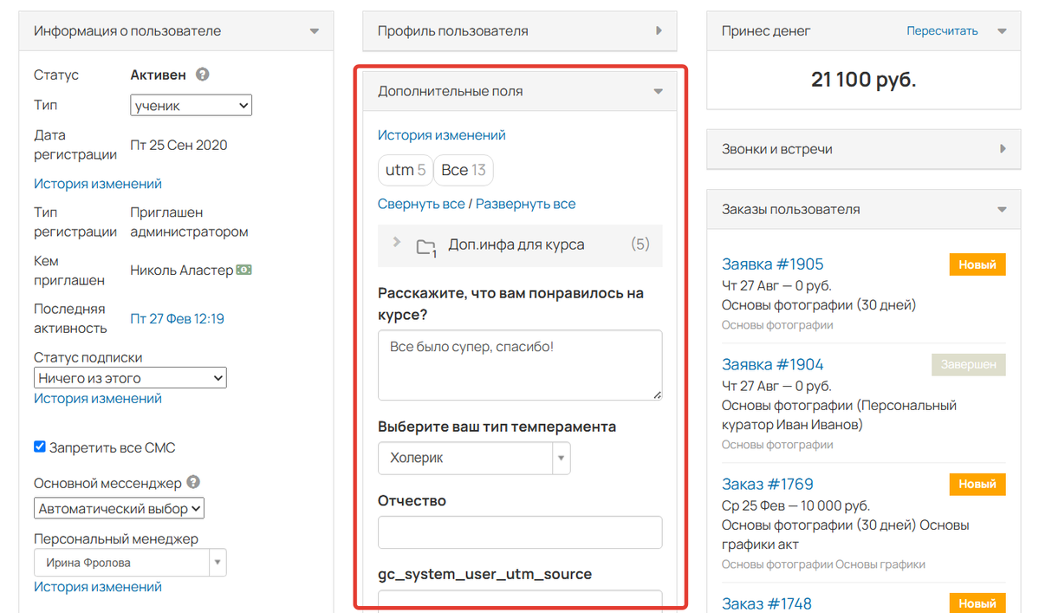Toggle the Запретить все СМС checkbox
1039x613 pixels.
pos(40,447)
